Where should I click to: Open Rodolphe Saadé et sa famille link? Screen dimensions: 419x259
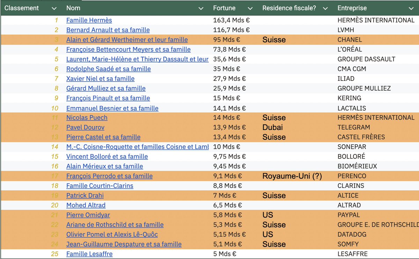click(109, 69)
